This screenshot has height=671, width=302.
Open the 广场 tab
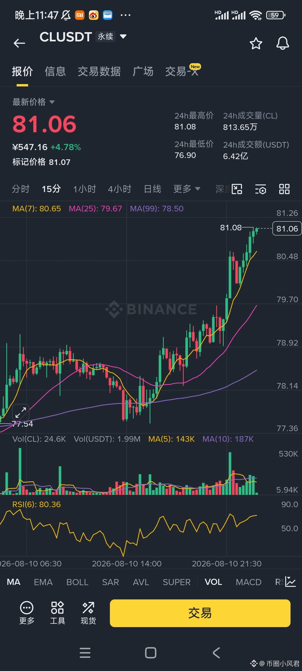(143, 71)
